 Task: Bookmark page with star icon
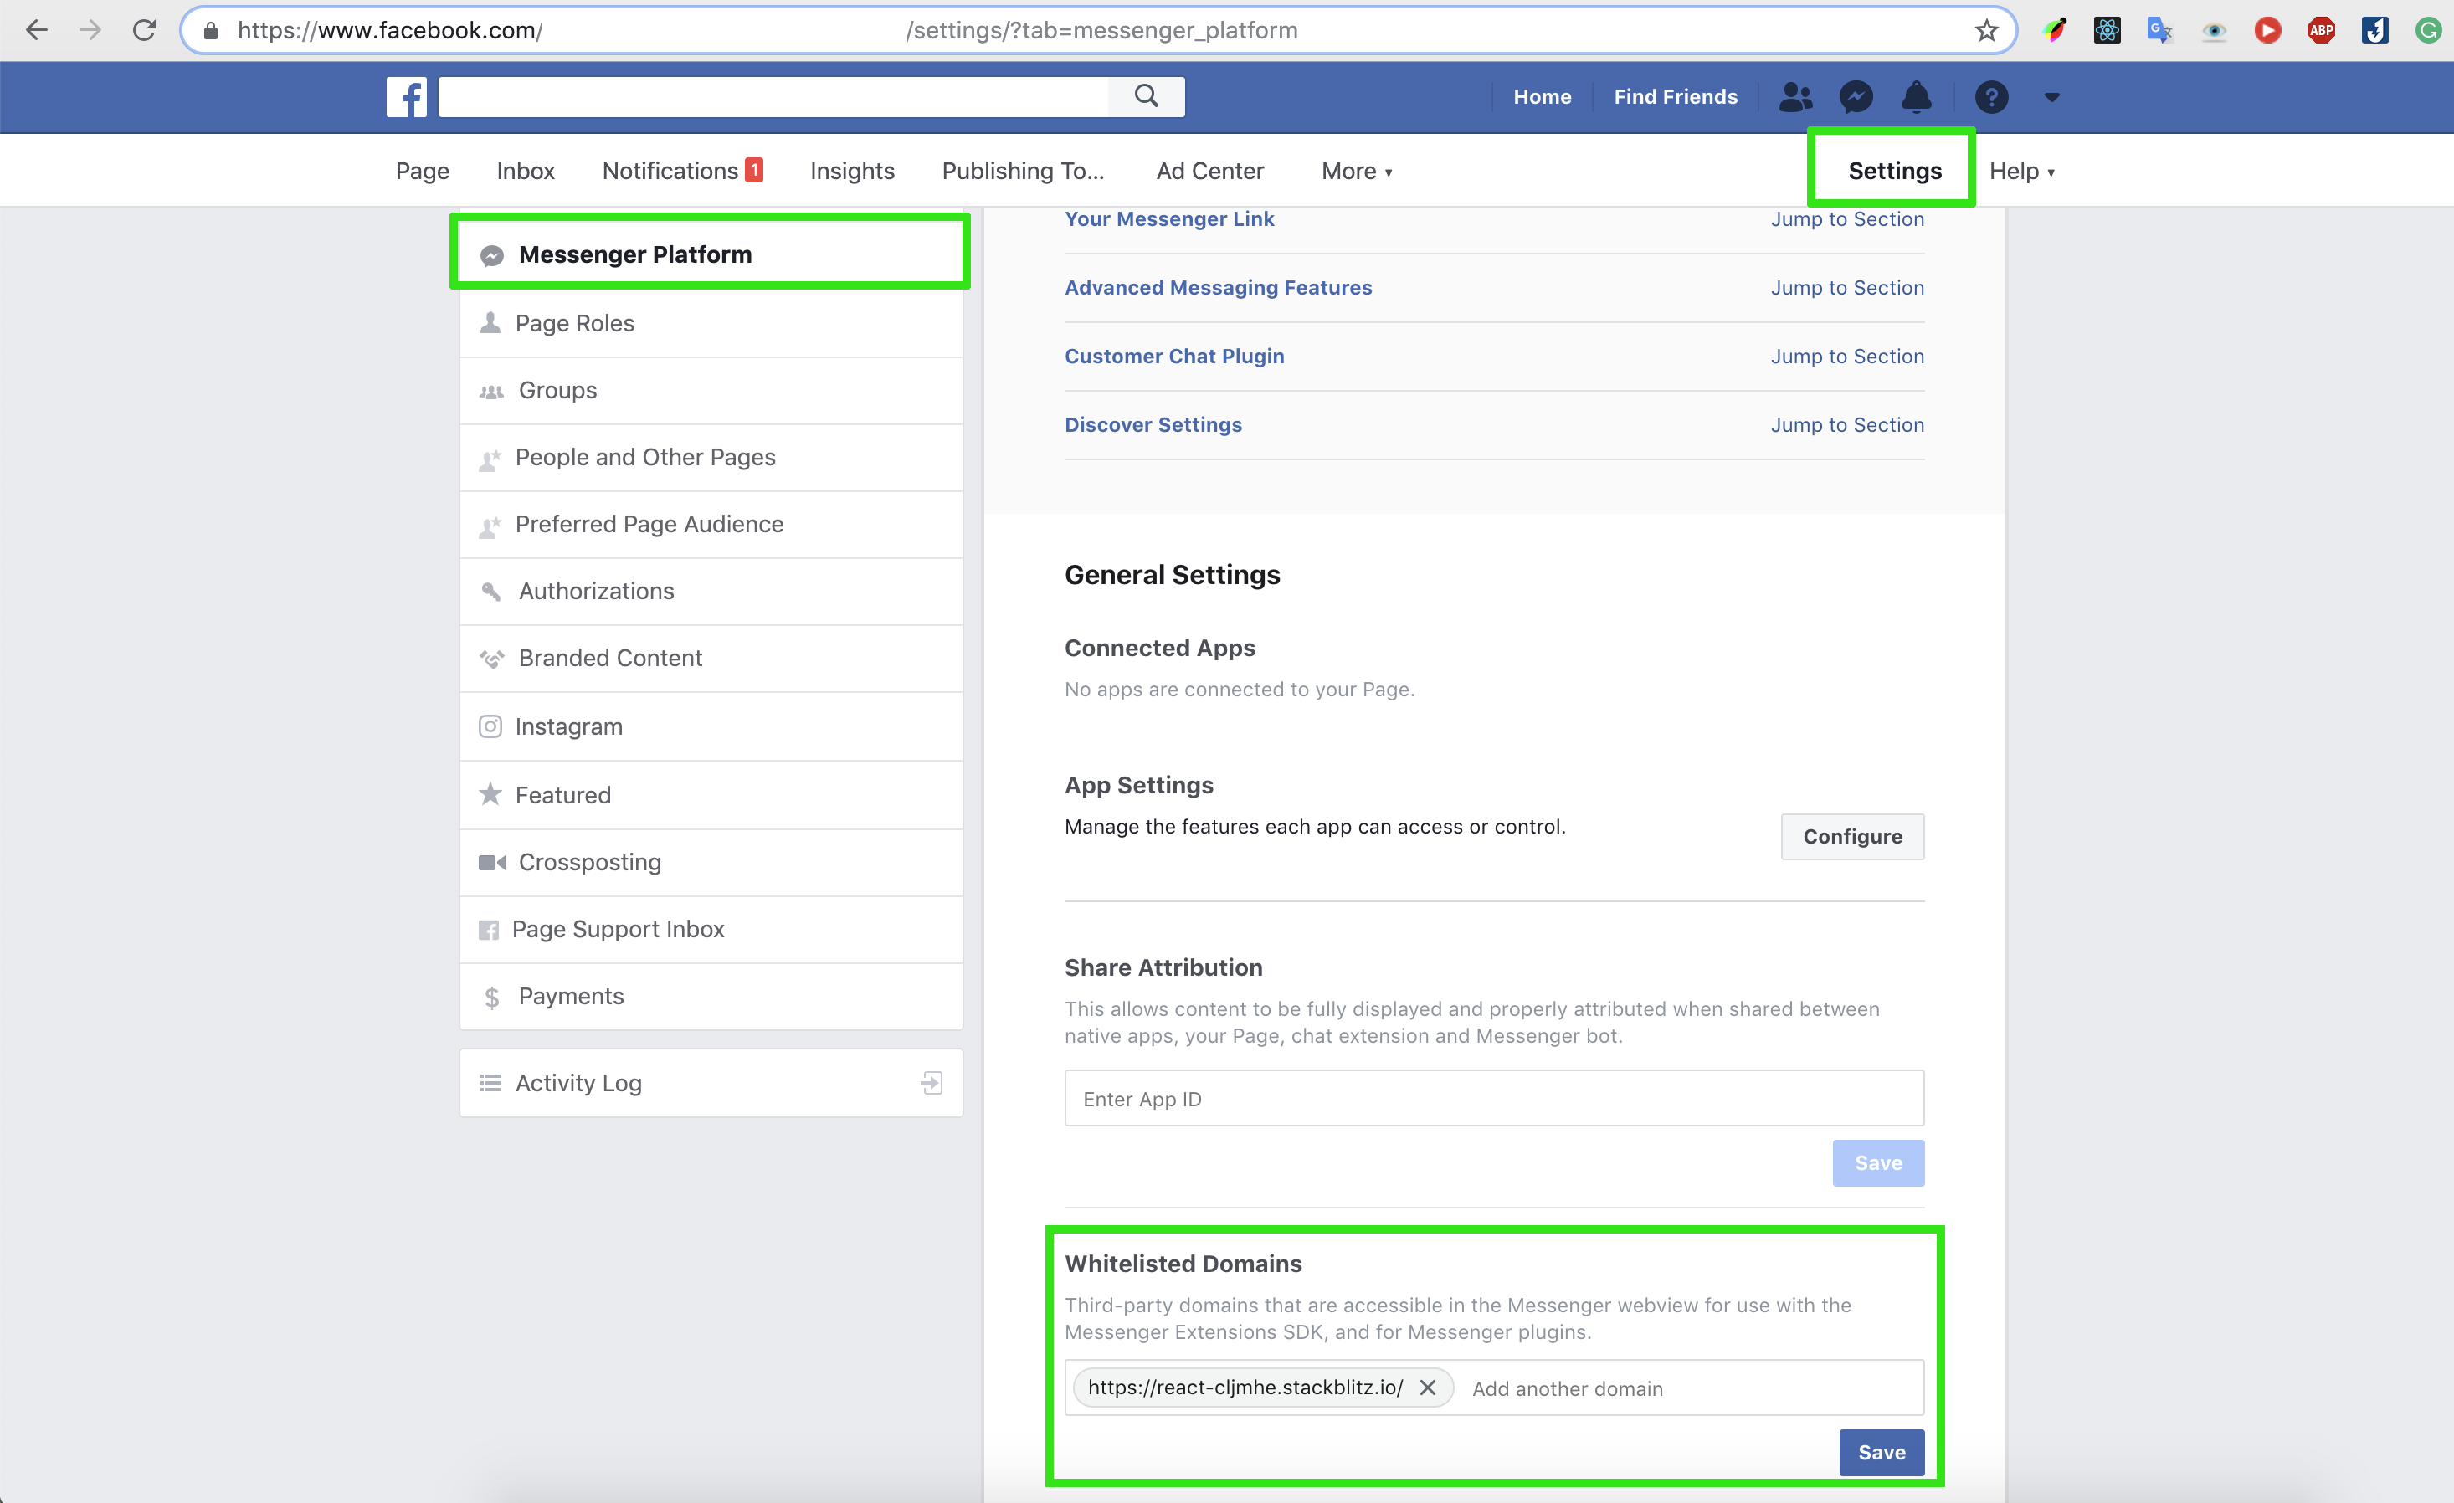1986,30
